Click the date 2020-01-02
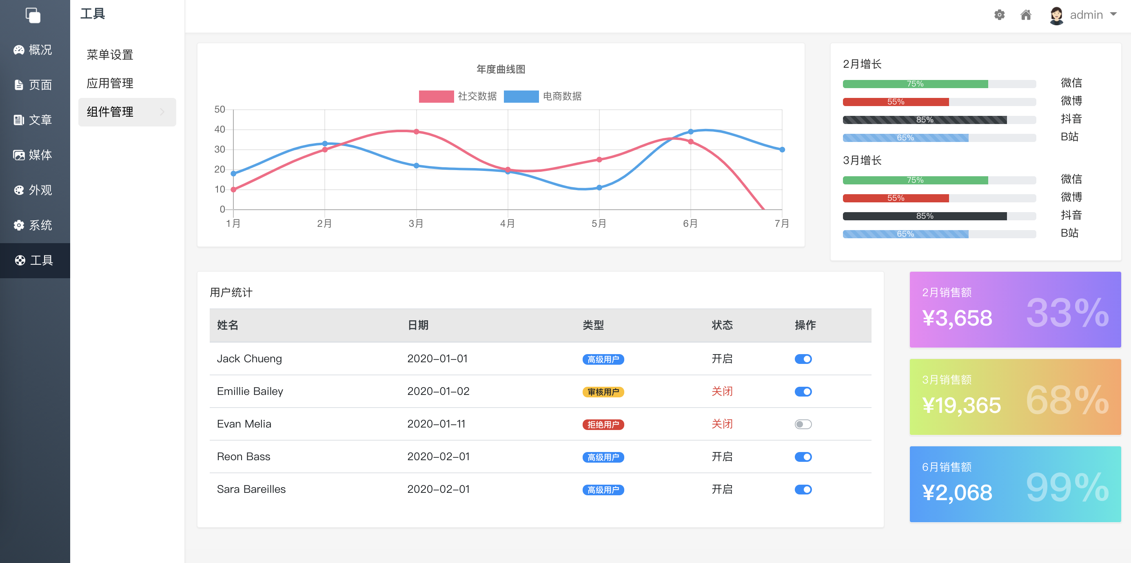The width and height of the screenshot is (1131, 563). click(438, 391)
